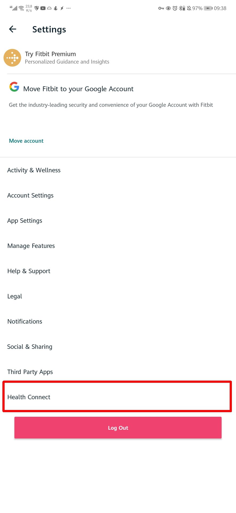Tap the YouTube notification icon
This screenshot has width=236, height=513.
click(x=43, y=8)
